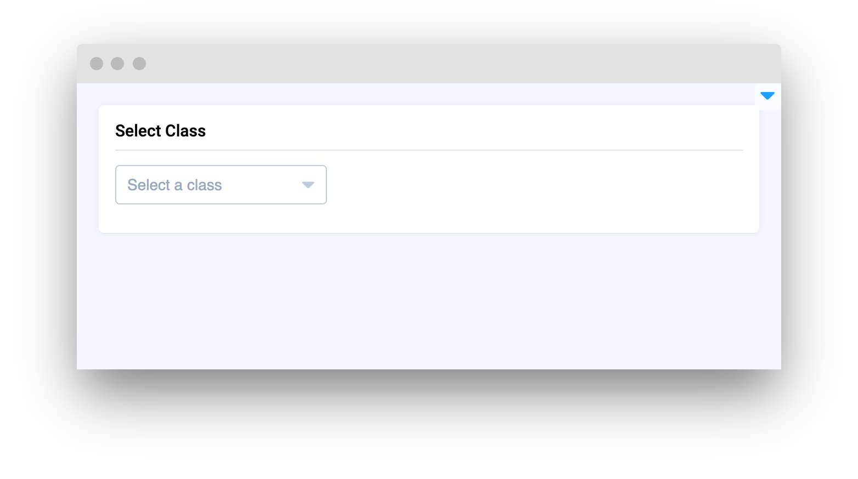Click the "Select Class" heading
Image resolution: width=858 pixels, height=479 pixels.
[x=160, y=131]
